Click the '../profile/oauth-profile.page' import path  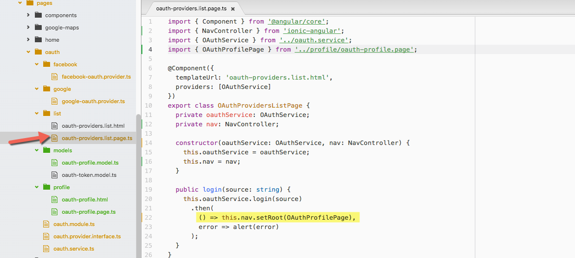(354, 50)
